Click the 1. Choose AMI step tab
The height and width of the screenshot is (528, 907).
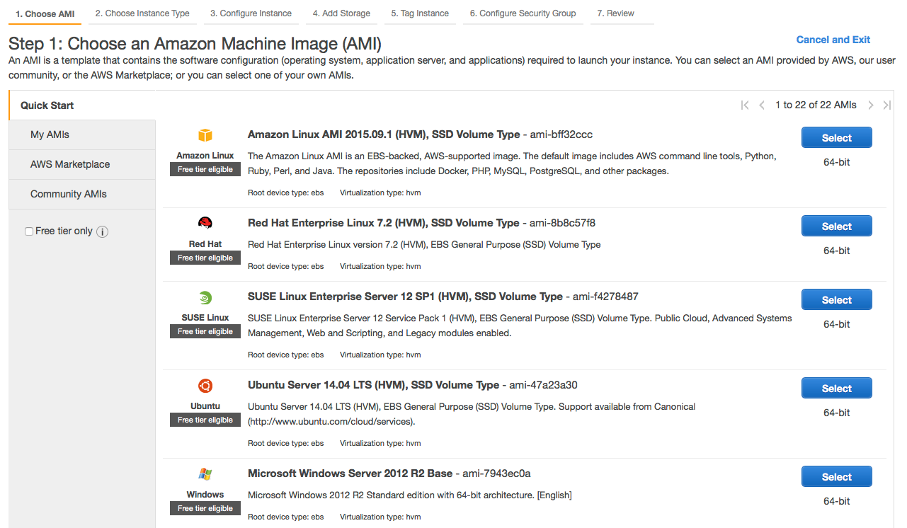click(45, 13)
